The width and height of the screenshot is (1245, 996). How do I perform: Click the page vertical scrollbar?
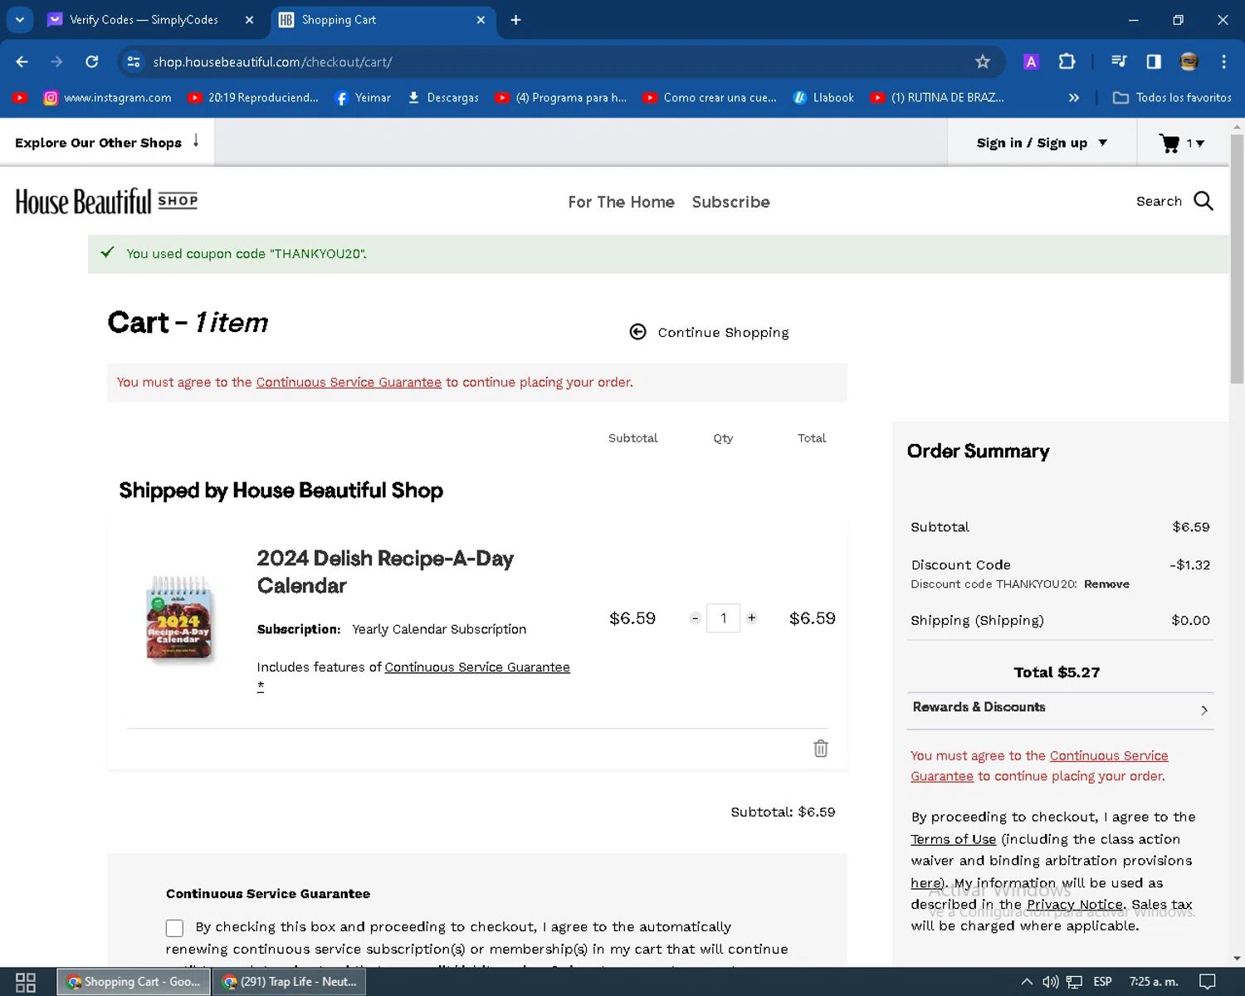(1237, 257)
